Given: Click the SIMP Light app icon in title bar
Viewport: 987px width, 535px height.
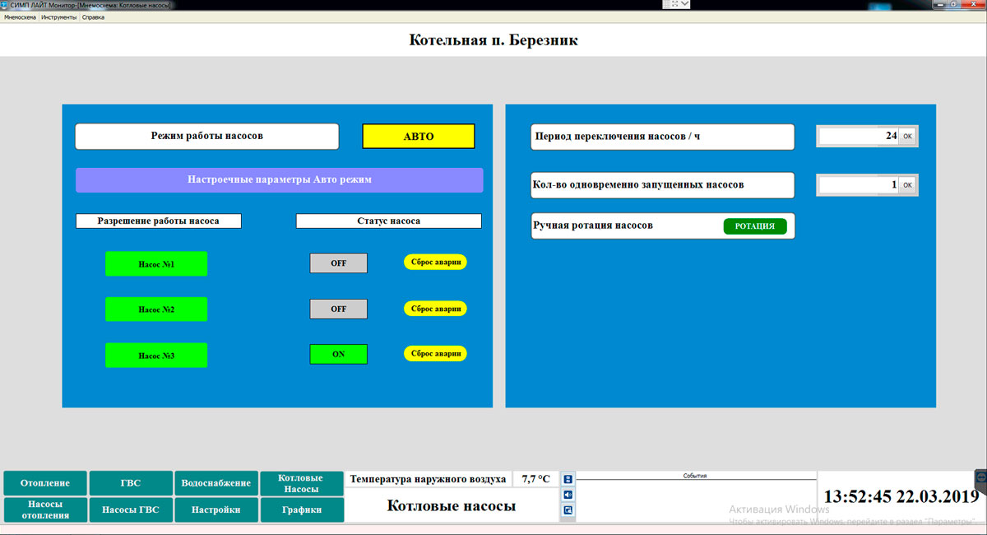Looking at the screenshot, I should point(5,5).
